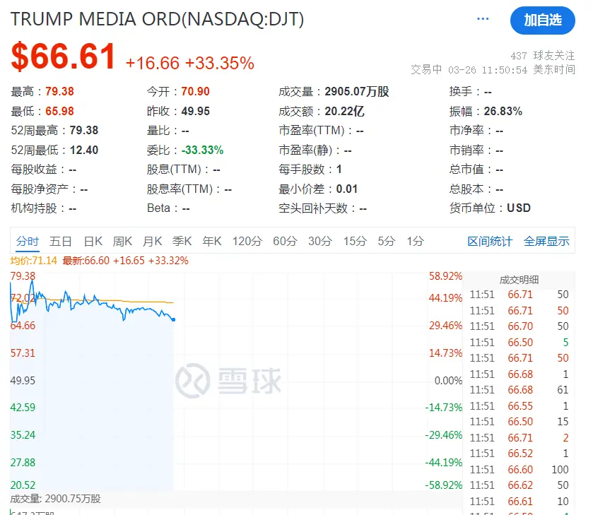This screenshot has height=515, width=593.
Task: Switch to the 五日 five-day tab
Action: (x=61, y=242)
